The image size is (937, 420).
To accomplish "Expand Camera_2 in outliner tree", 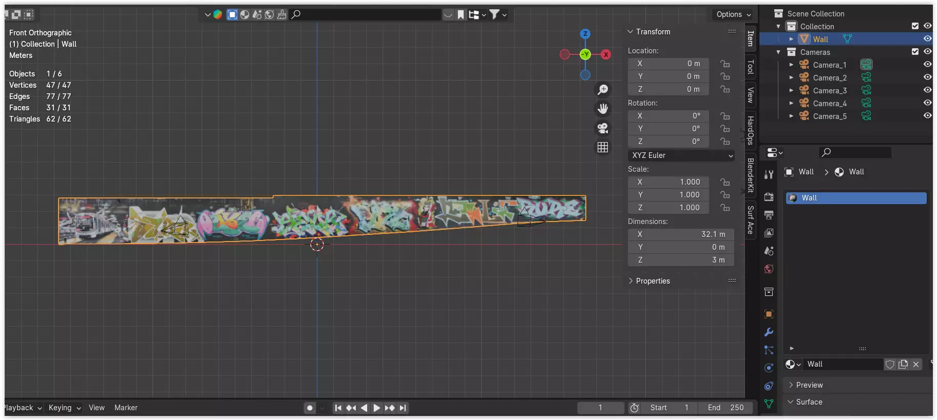I will pos(791,77).
